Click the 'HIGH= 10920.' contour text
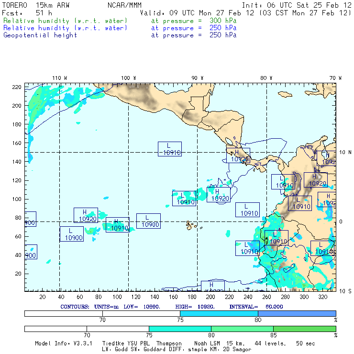This screenshot has width=354, height=354. pos(195,307)
